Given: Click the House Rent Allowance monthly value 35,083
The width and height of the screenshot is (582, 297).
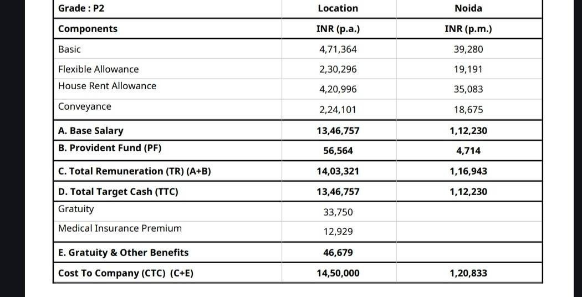Looking at the screenshot, I should (468, 89).
